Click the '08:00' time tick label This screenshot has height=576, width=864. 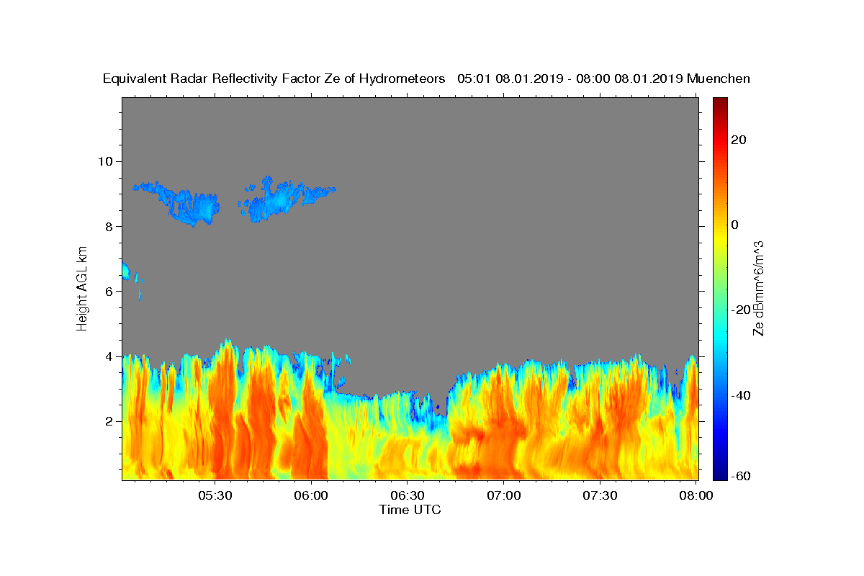tap(696, 495)
